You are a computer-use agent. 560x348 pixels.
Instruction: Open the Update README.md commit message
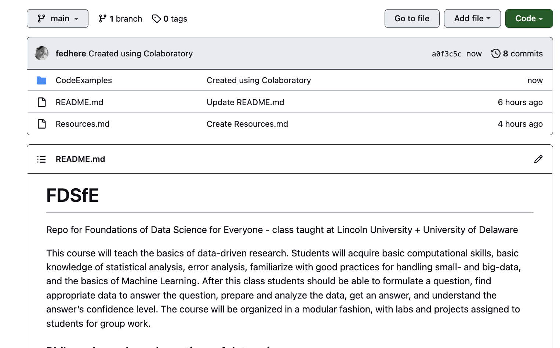coord(245,102)
